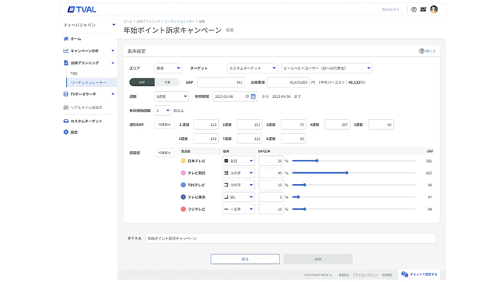Click the キャンペーン分析 chart icon

click(x=66, y=51)
